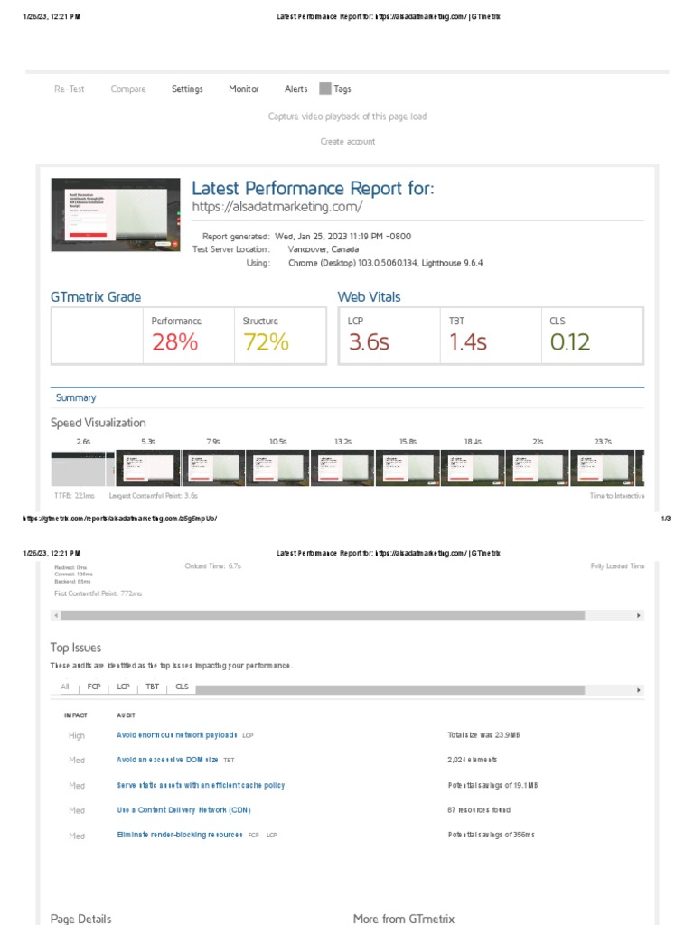Viewport: 694px width, 925px height.
Task: Click the Time to Interactive label
Action: [617, 496]
